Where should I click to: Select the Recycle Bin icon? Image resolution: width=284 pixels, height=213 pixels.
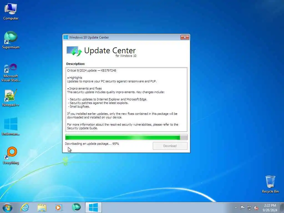click(x=270, y=184)
